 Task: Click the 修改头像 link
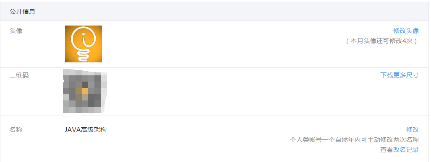[406, 31]
